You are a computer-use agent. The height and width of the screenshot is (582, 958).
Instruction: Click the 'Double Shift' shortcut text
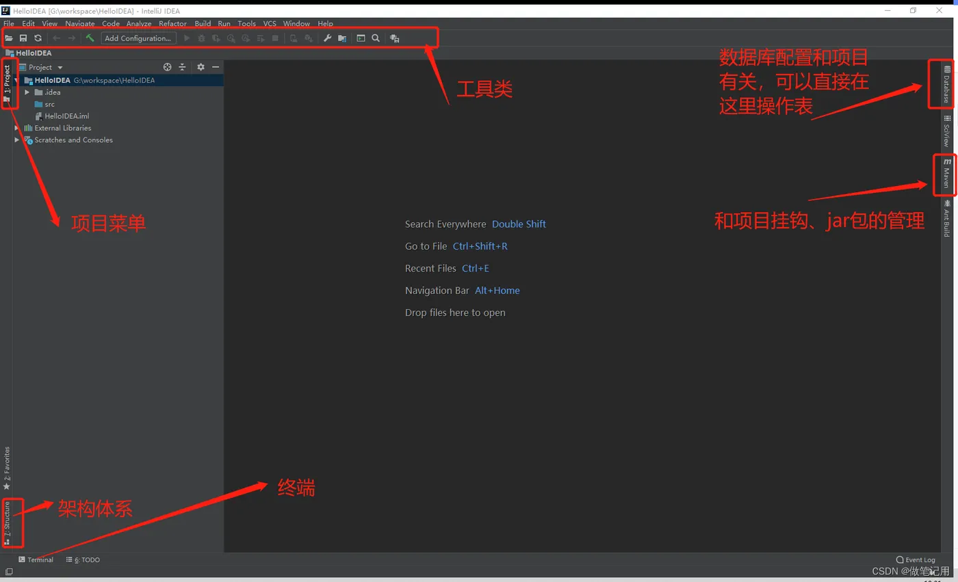click(519, 224)
